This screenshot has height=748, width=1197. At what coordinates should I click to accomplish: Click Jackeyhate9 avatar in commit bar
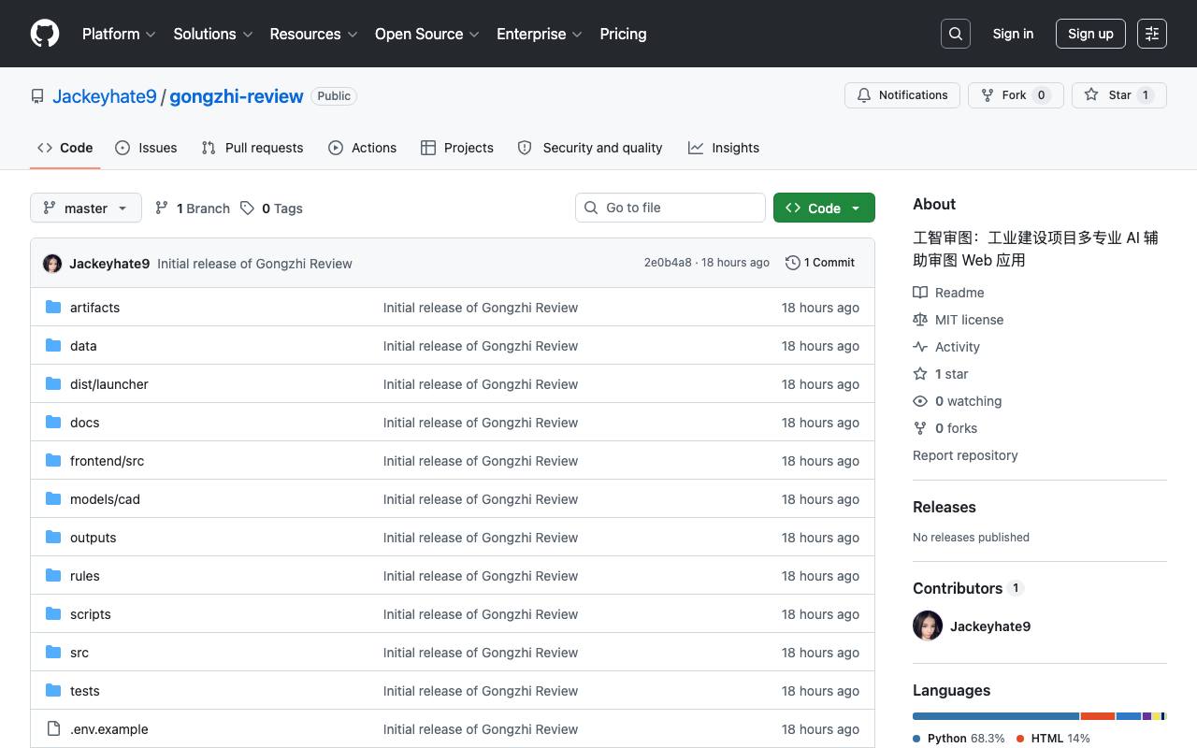[52, 264]
